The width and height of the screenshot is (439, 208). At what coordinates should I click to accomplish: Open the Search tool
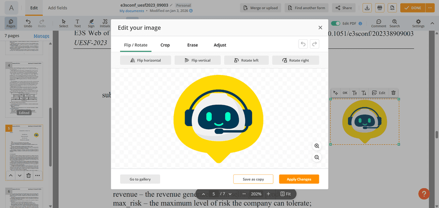[395, 23]
